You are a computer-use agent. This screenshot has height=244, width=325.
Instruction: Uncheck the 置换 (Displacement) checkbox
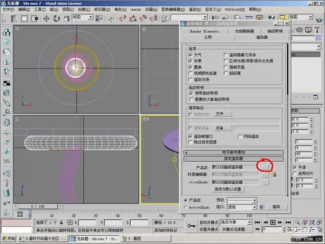[x=191, y=67]
